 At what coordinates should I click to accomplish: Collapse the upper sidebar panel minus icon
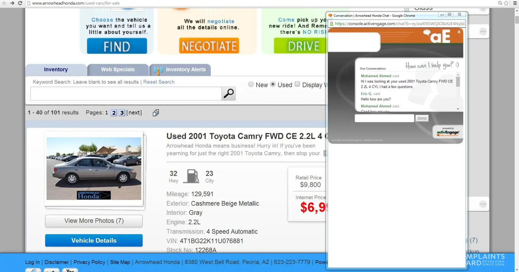pyautogui.click(x=483, y=31)
